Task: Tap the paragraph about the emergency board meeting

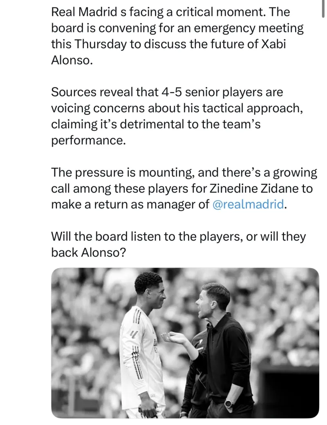Action: (176, 36)
